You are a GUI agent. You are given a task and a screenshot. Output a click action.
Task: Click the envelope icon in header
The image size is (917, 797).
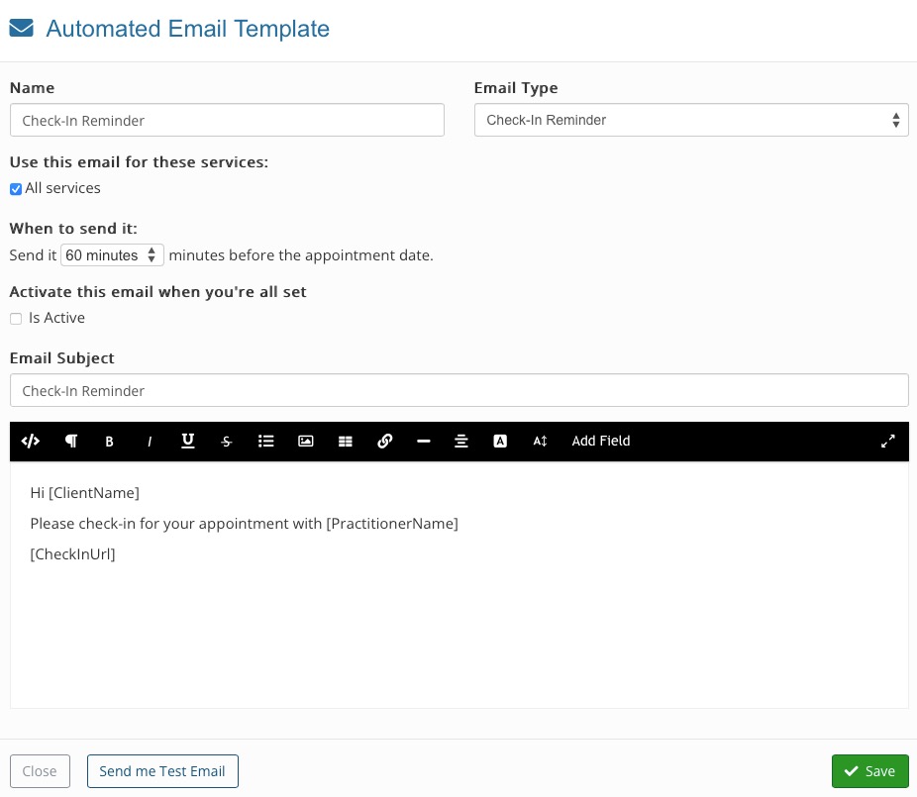(x=22, y=28)
